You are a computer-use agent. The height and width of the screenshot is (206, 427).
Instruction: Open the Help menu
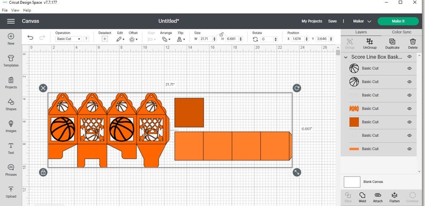pyautogui.click(x=27, y=10)
